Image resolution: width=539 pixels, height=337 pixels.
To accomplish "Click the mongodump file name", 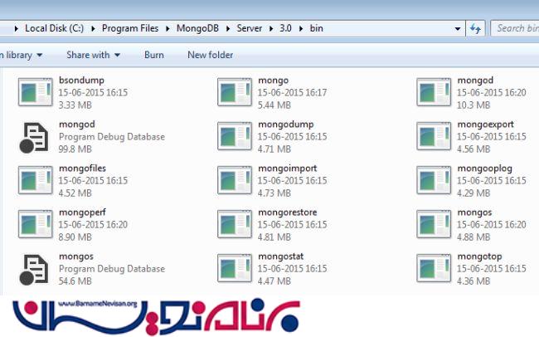I will [286, 125].
